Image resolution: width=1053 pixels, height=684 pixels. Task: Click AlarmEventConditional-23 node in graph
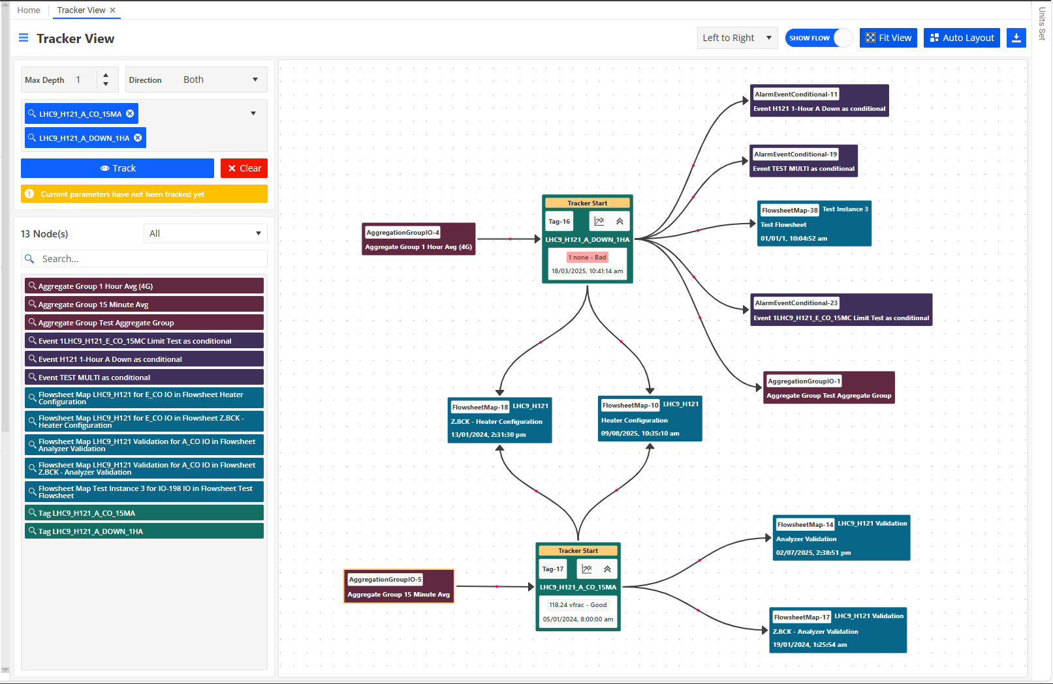[841, 310]
